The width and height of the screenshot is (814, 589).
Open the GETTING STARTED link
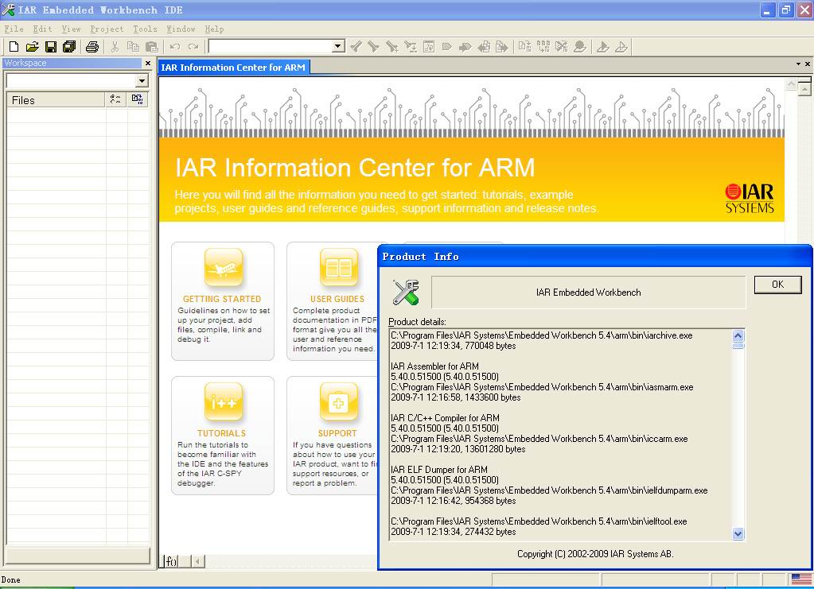pyautogui.click(x=222, y=299)
